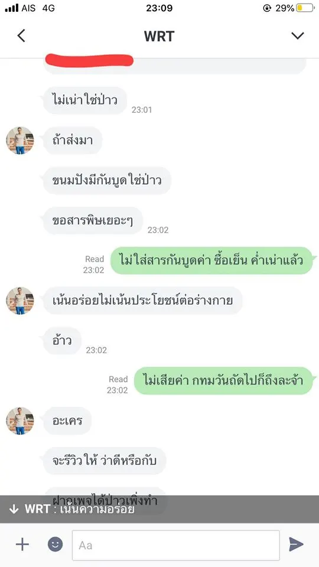Jump to newest message via WRT banner
The height and width of the screenshot is (567, 319).
click(x=159, y=509)
